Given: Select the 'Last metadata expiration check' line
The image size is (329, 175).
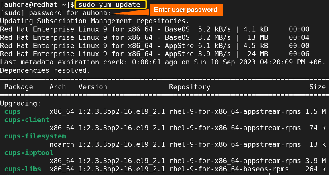Looking at the screenshot, I should [x=163, y=62].
